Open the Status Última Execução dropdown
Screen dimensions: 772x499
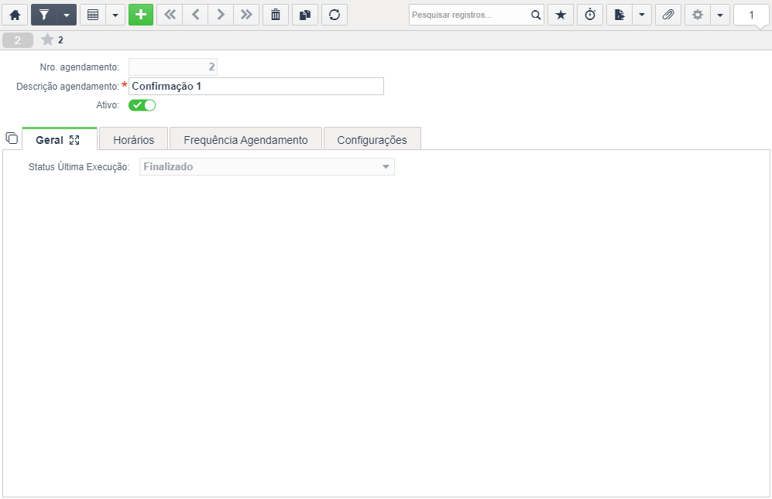pyautogui.click(x=267, y=167)
